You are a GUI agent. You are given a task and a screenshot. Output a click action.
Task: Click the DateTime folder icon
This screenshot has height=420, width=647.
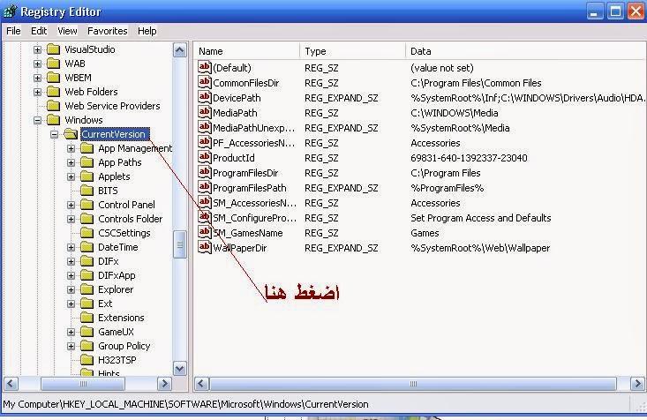(x=87, y=247)
